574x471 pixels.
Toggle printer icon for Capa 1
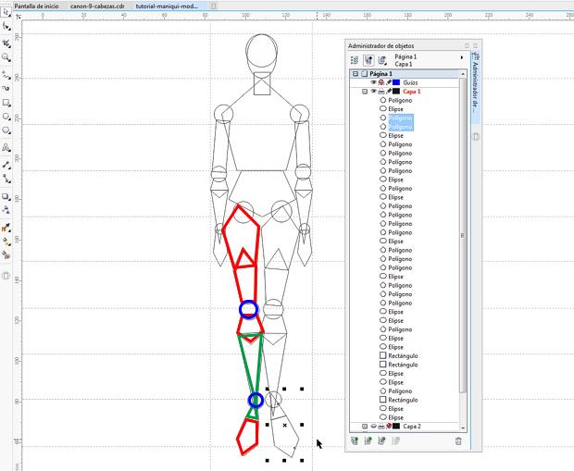381,92
